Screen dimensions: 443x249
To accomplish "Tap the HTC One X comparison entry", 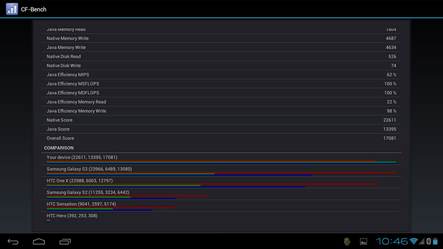I will [221, 183].
